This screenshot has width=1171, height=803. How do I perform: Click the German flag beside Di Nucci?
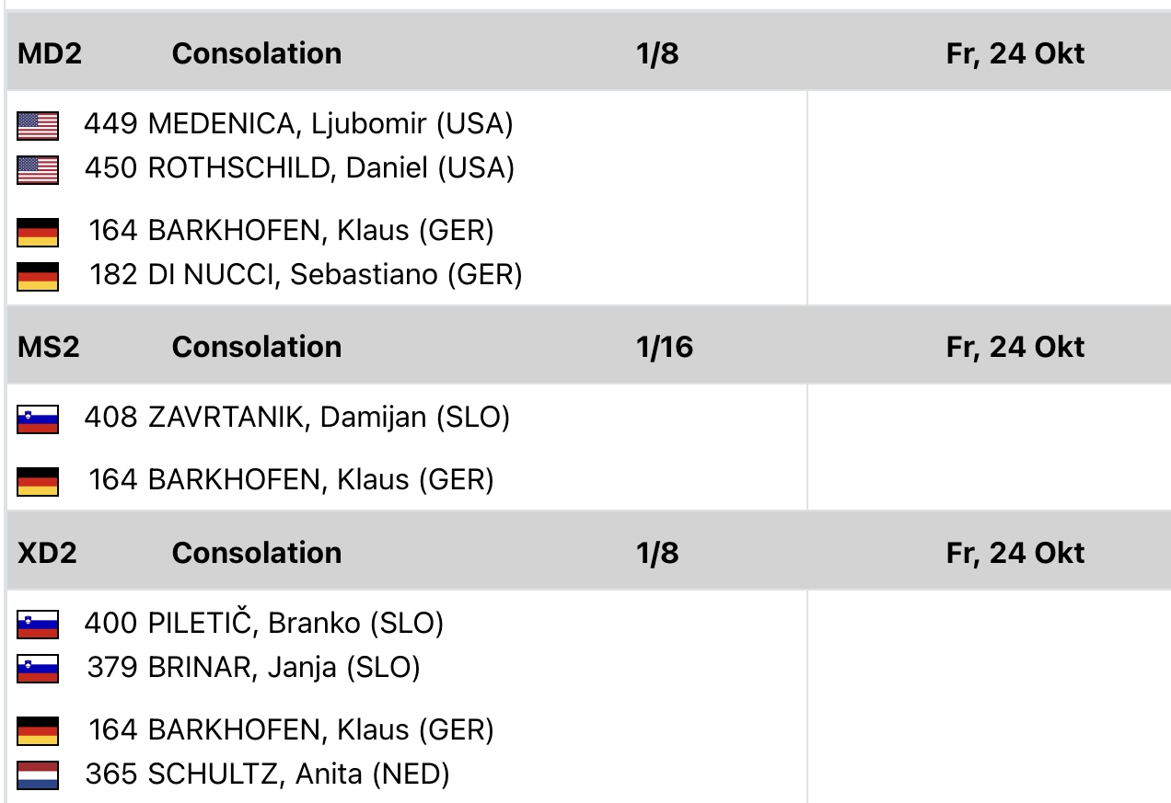tap(38, 276)
